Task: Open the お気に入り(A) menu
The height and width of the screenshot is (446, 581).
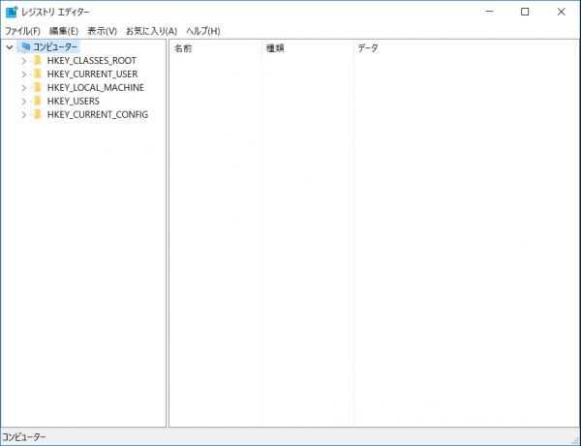Action: coord(151,31)
